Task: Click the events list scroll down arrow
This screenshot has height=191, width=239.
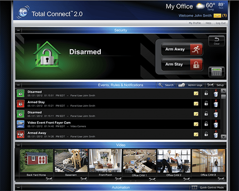Action: click(224, 137)
